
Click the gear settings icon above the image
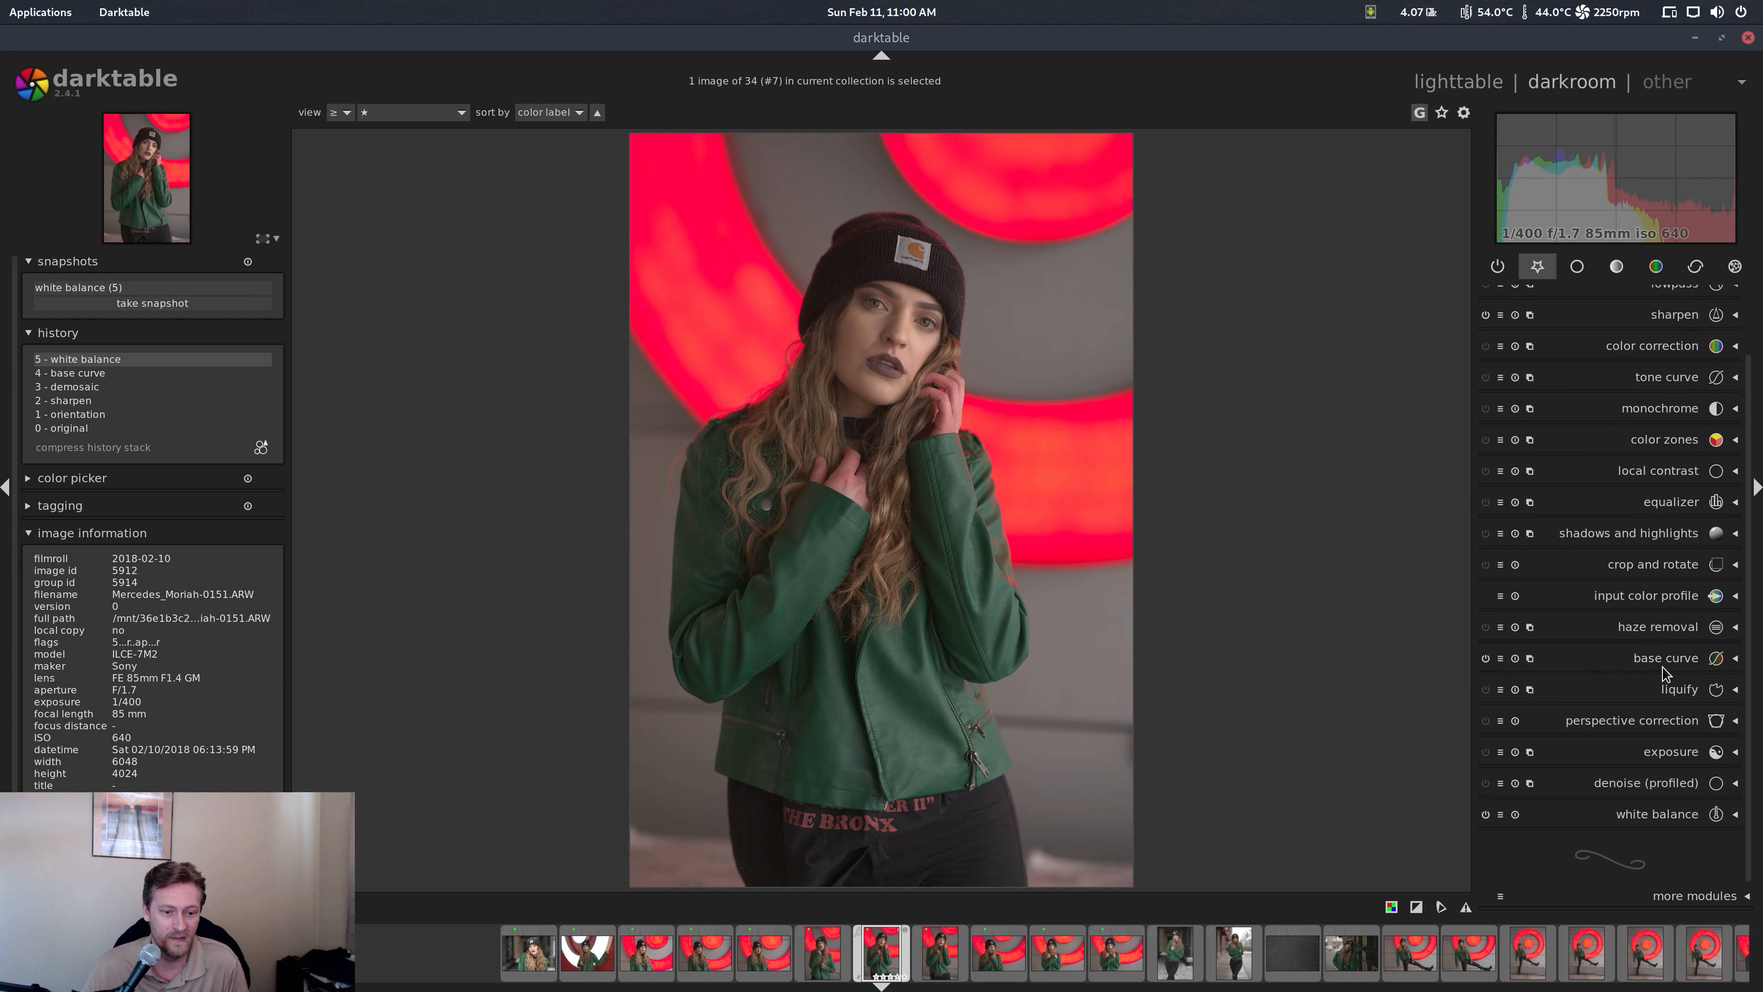point(1463,112)
